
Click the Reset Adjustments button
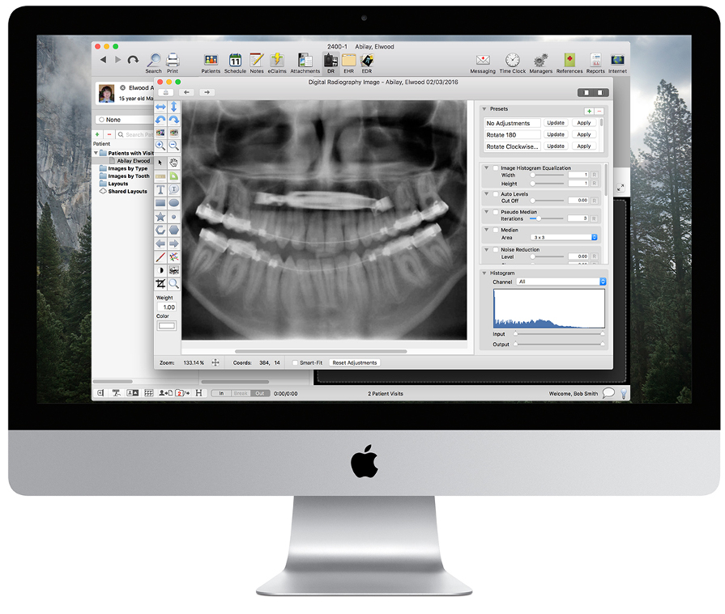point(355,363)
